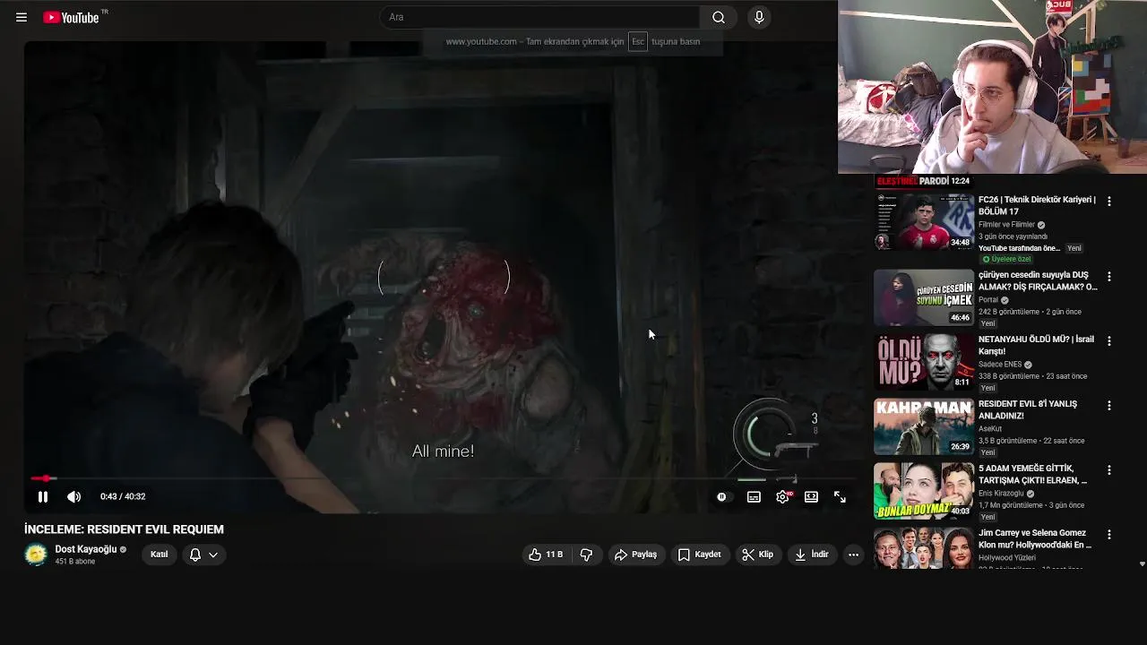The height and width of the screenshot is (645, 1147).
Task: Click the Katıl membership button
Action: point(160,555)
